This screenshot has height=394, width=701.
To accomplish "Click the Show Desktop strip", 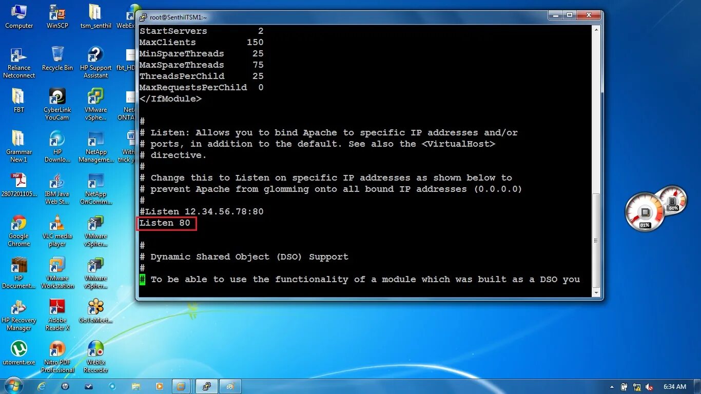I will (697, 386).
